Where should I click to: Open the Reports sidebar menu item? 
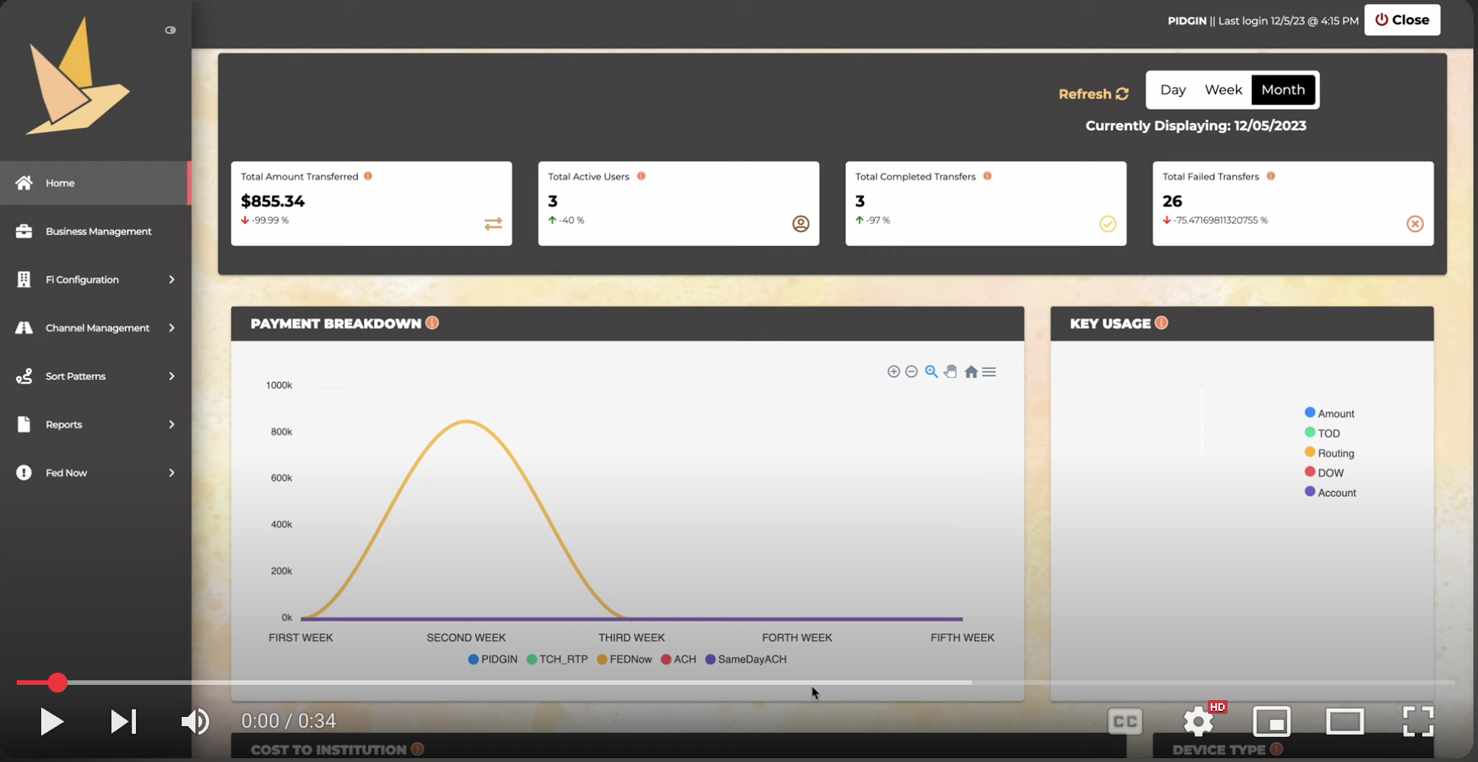tap(95, 425)
